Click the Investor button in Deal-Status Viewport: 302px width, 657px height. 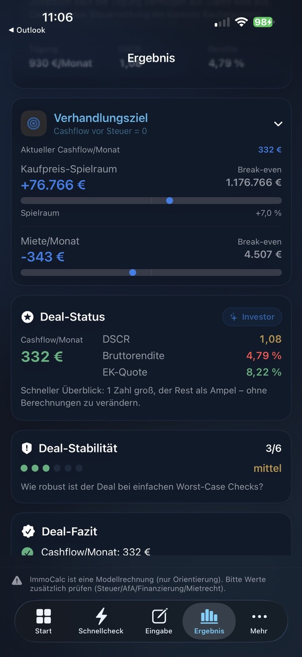coord(252,317)
